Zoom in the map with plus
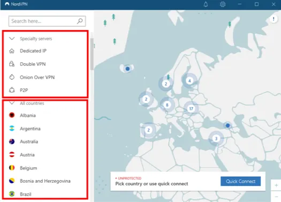This screenshot has width=281, height=202. [276, 185]
